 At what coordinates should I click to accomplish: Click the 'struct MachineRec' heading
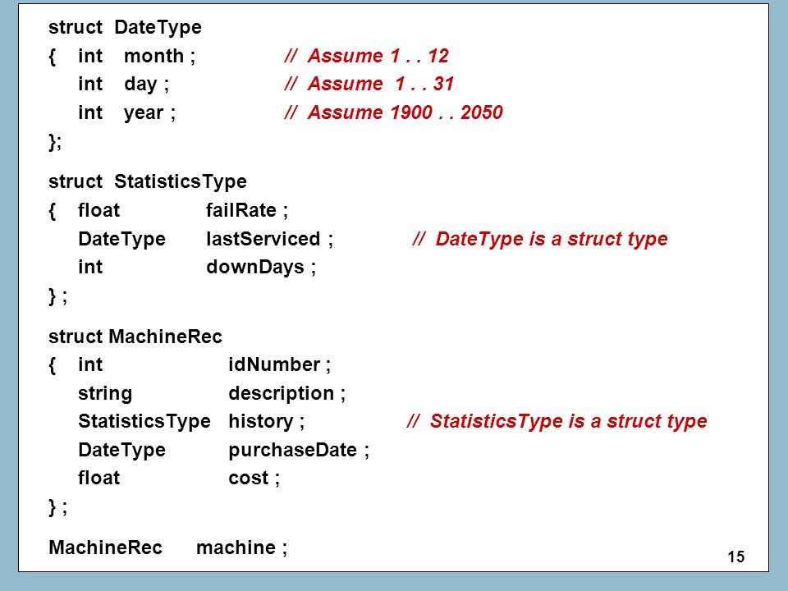click(x=135, y=337)
